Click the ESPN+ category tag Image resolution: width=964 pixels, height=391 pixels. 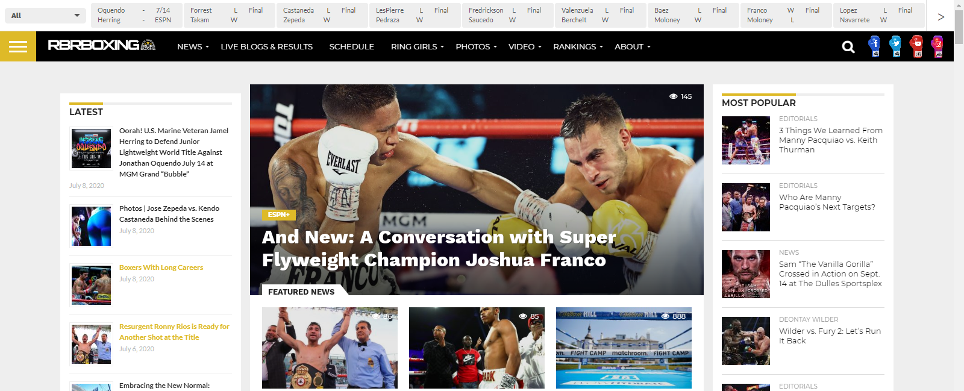tap(278, 214)
